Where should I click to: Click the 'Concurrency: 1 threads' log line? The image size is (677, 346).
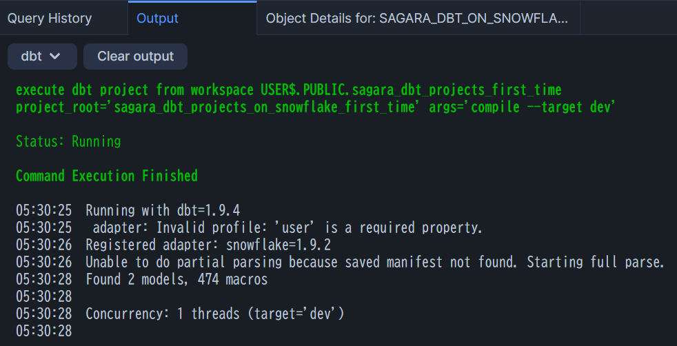click(180, 314)
